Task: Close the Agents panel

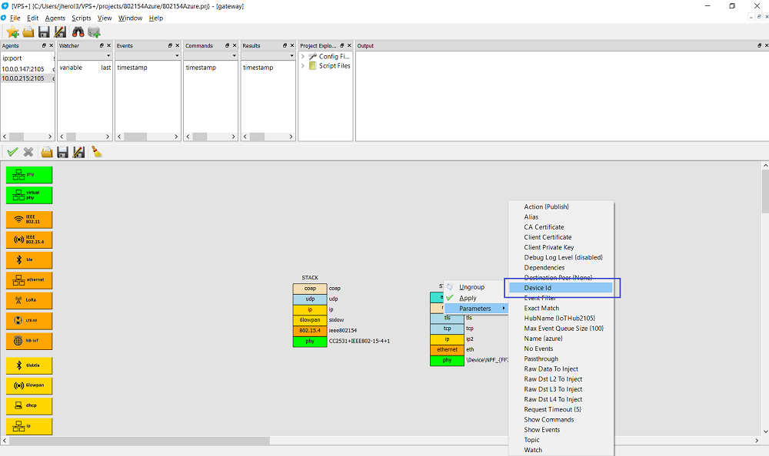Action: [51, 45]
